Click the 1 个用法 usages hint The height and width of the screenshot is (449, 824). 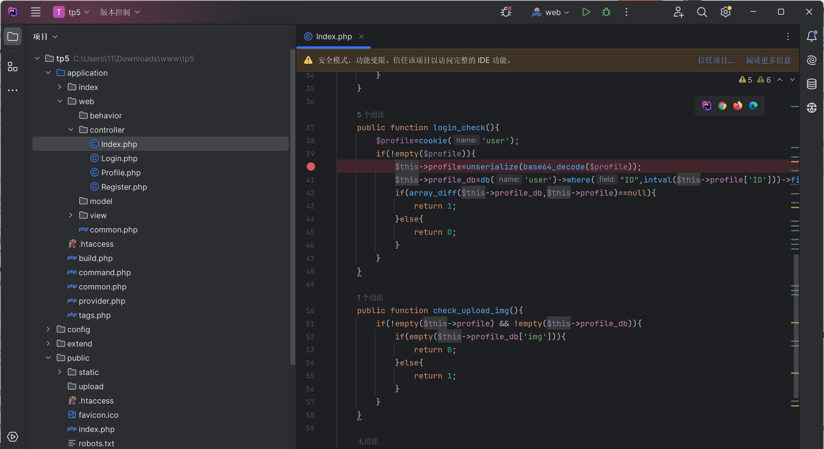tap(370, 298)
